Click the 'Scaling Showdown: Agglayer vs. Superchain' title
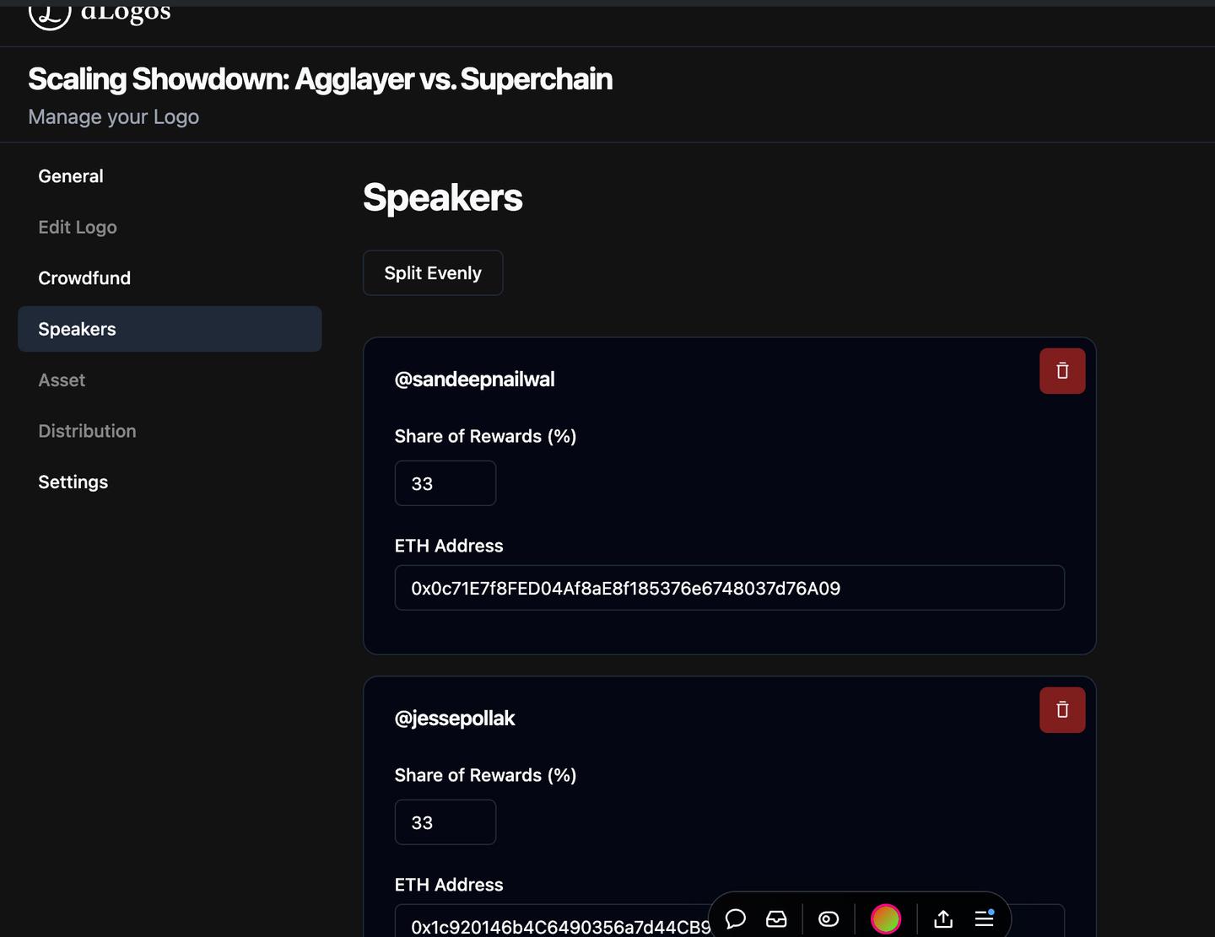 pos(321,78)
